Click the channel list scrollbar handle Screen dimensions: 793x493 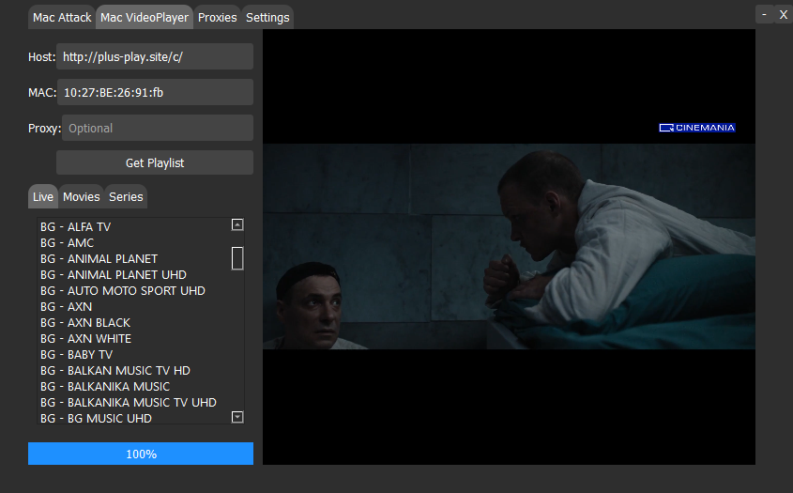tap(237, 258)
